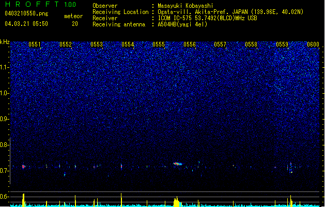The height and width of the screenshot is (207, 325).
Task: Click the meteor count label
Action: [73, 16]
